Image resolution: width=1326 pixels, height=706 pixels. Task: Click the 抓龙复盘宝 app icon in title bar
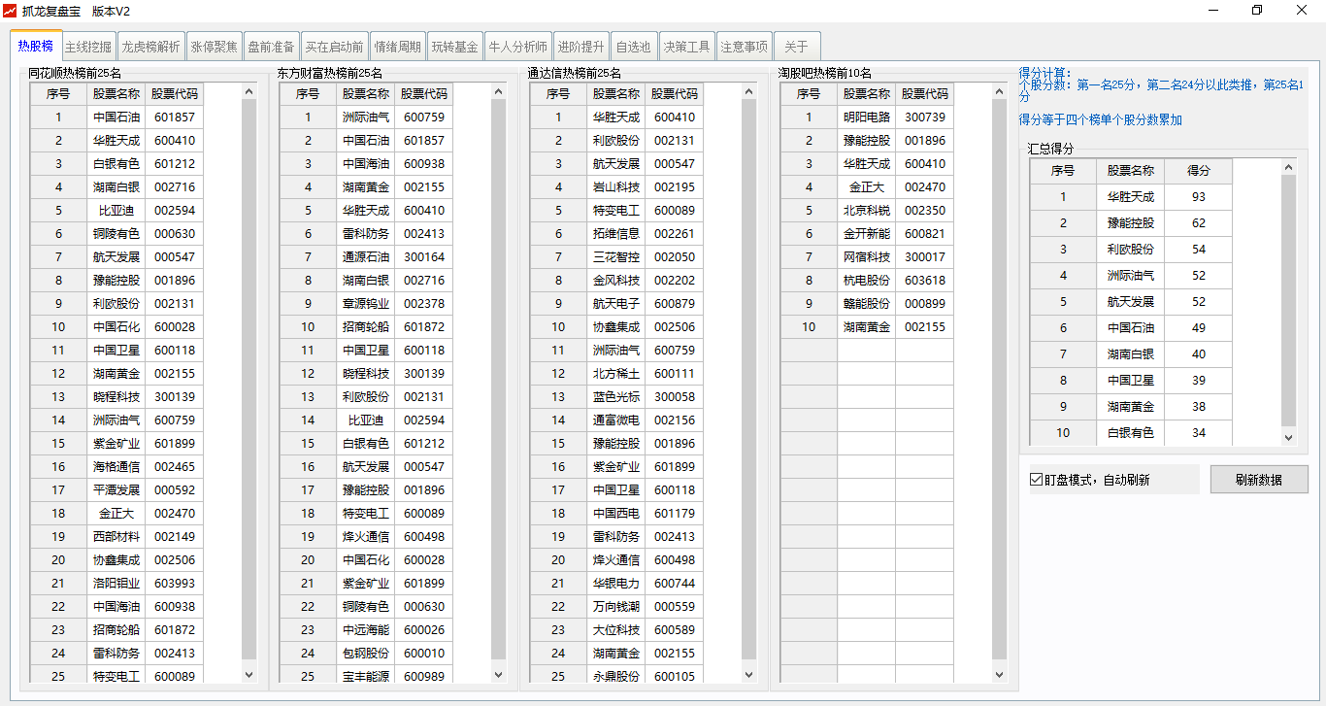[x=11, y=11]
